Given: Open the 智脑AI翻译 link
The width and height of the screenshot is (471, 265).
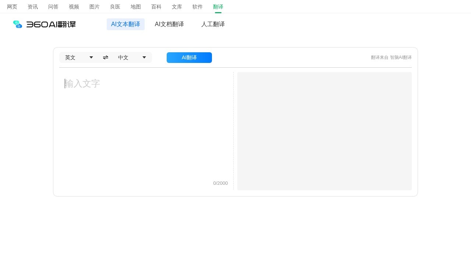Looking at the screenshot, I should (401, 57).
